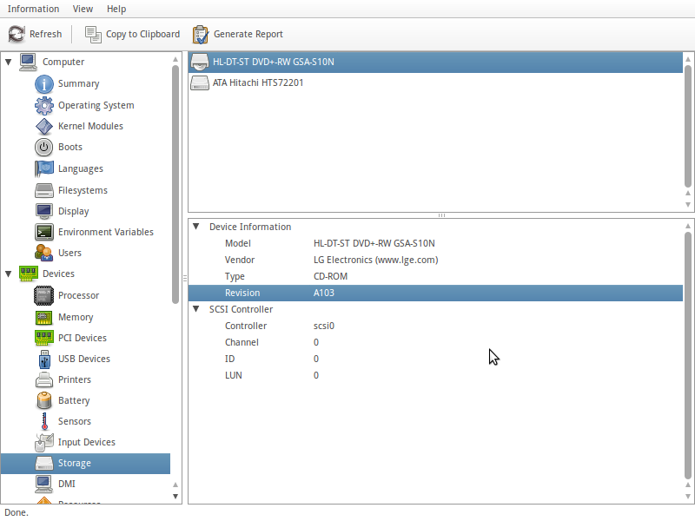Collapse the Devices tree section
Image resolution: width=695 pixels, height=521 pixels.
tap(9, 274)
